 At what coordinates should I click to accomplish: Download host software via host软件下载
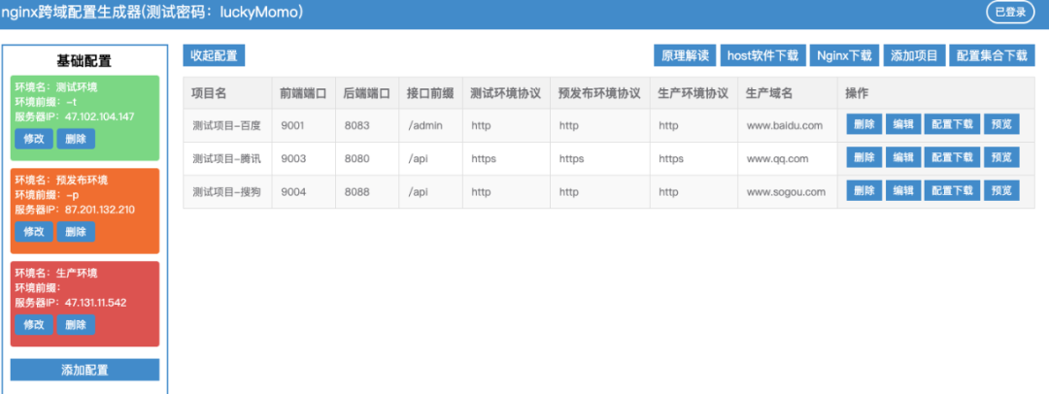(762, 55)
